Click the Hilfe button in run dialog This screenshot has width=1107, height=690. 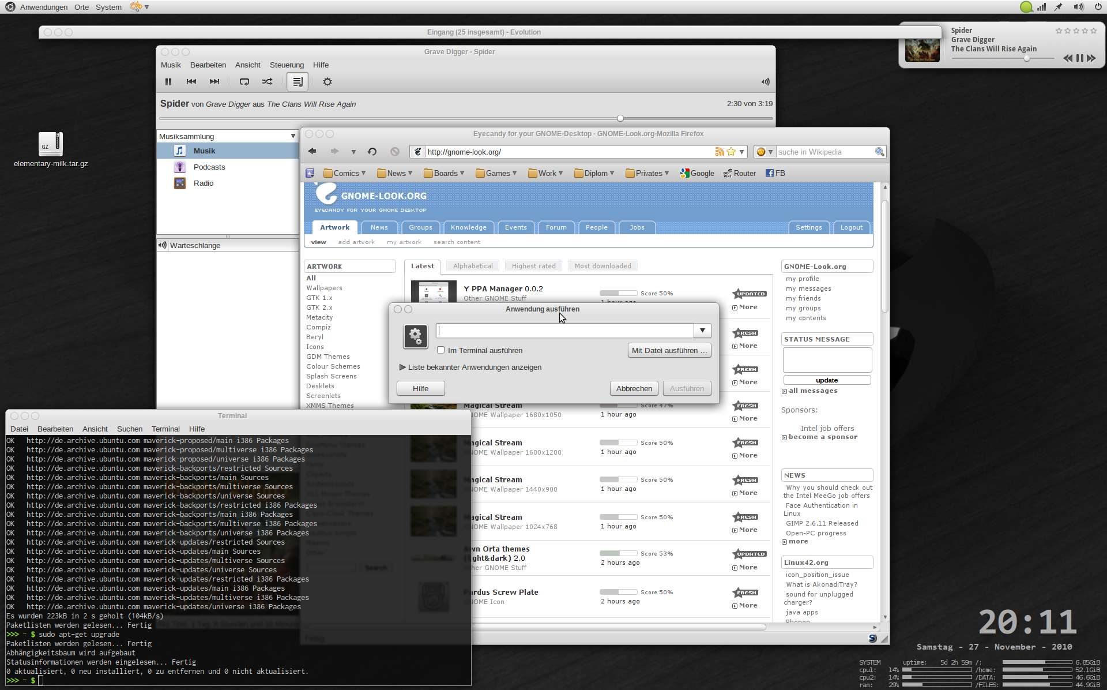click(421, 388)
